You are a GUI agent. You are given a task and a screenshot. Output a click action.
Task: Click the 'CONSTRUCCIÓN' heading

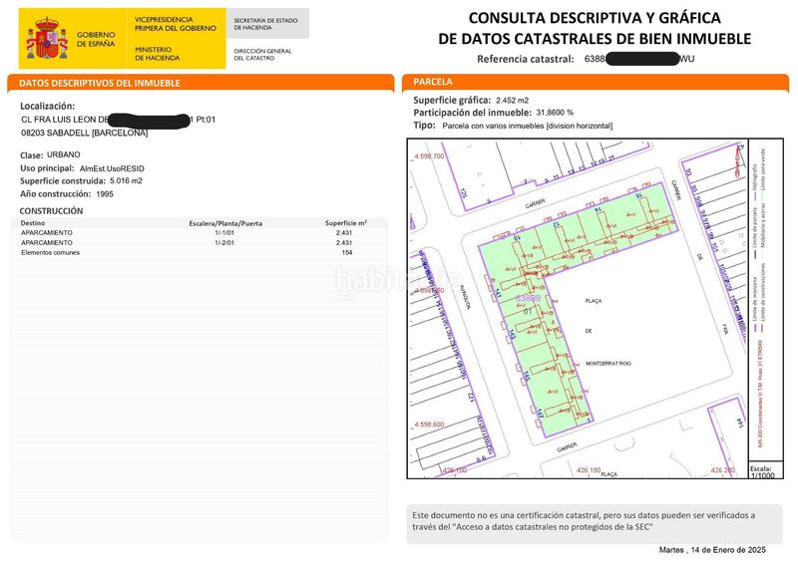coord(51,211)
